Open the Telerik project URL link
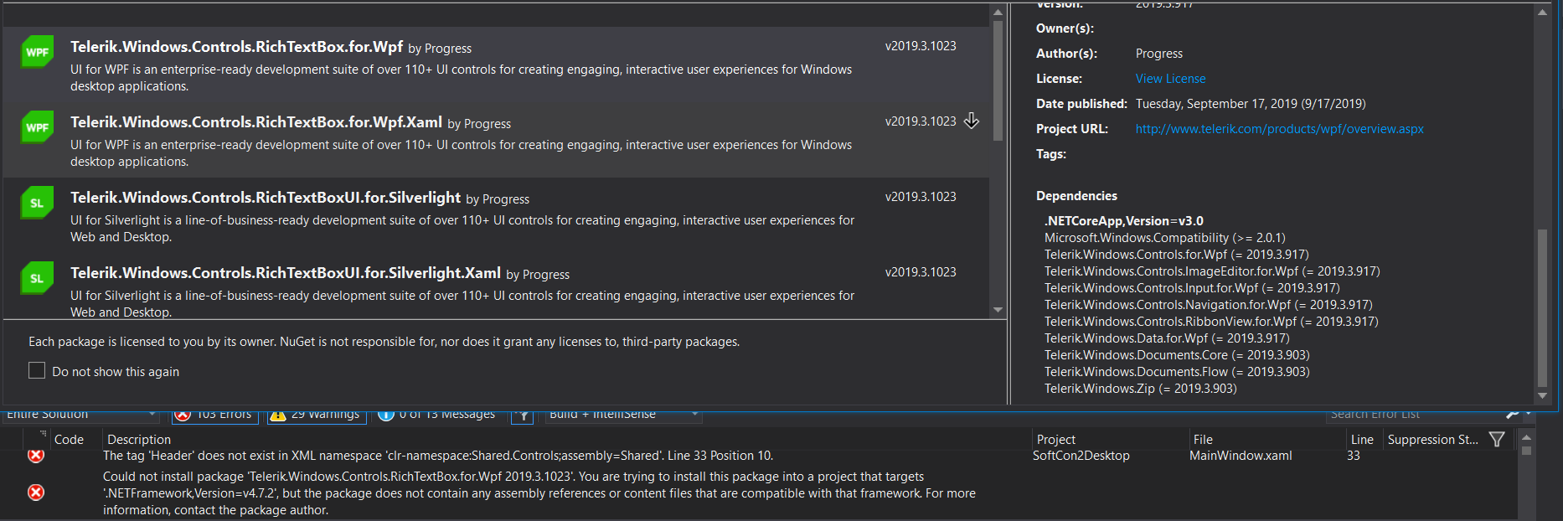 [1279, 129]
